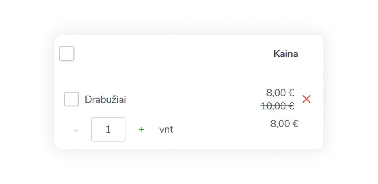Image resolution: width=378 pixels, height=184 pixels.
Task: Click the crossed-out original price 10,00 €
Action: tap(277, 106)
